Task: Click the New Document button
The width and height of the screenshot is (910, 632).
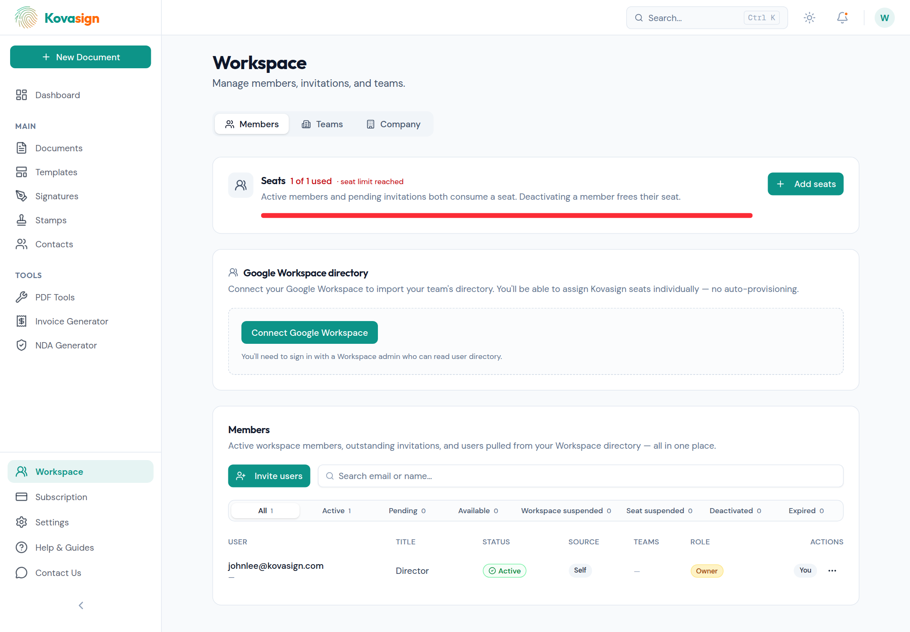Action: (80, 57)
